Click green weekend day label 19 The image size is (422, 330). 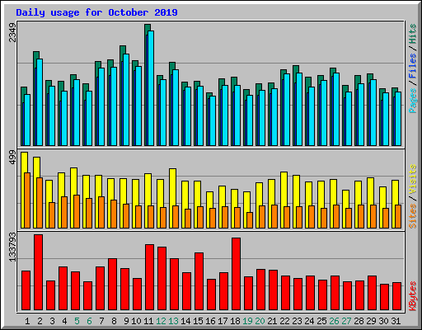pyautogui.click(x=247, y=321)
